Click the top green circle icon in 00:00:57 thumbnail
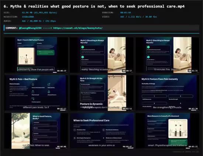Image resolution: width=203 pixels, height=156 pixels. [83, 47]
